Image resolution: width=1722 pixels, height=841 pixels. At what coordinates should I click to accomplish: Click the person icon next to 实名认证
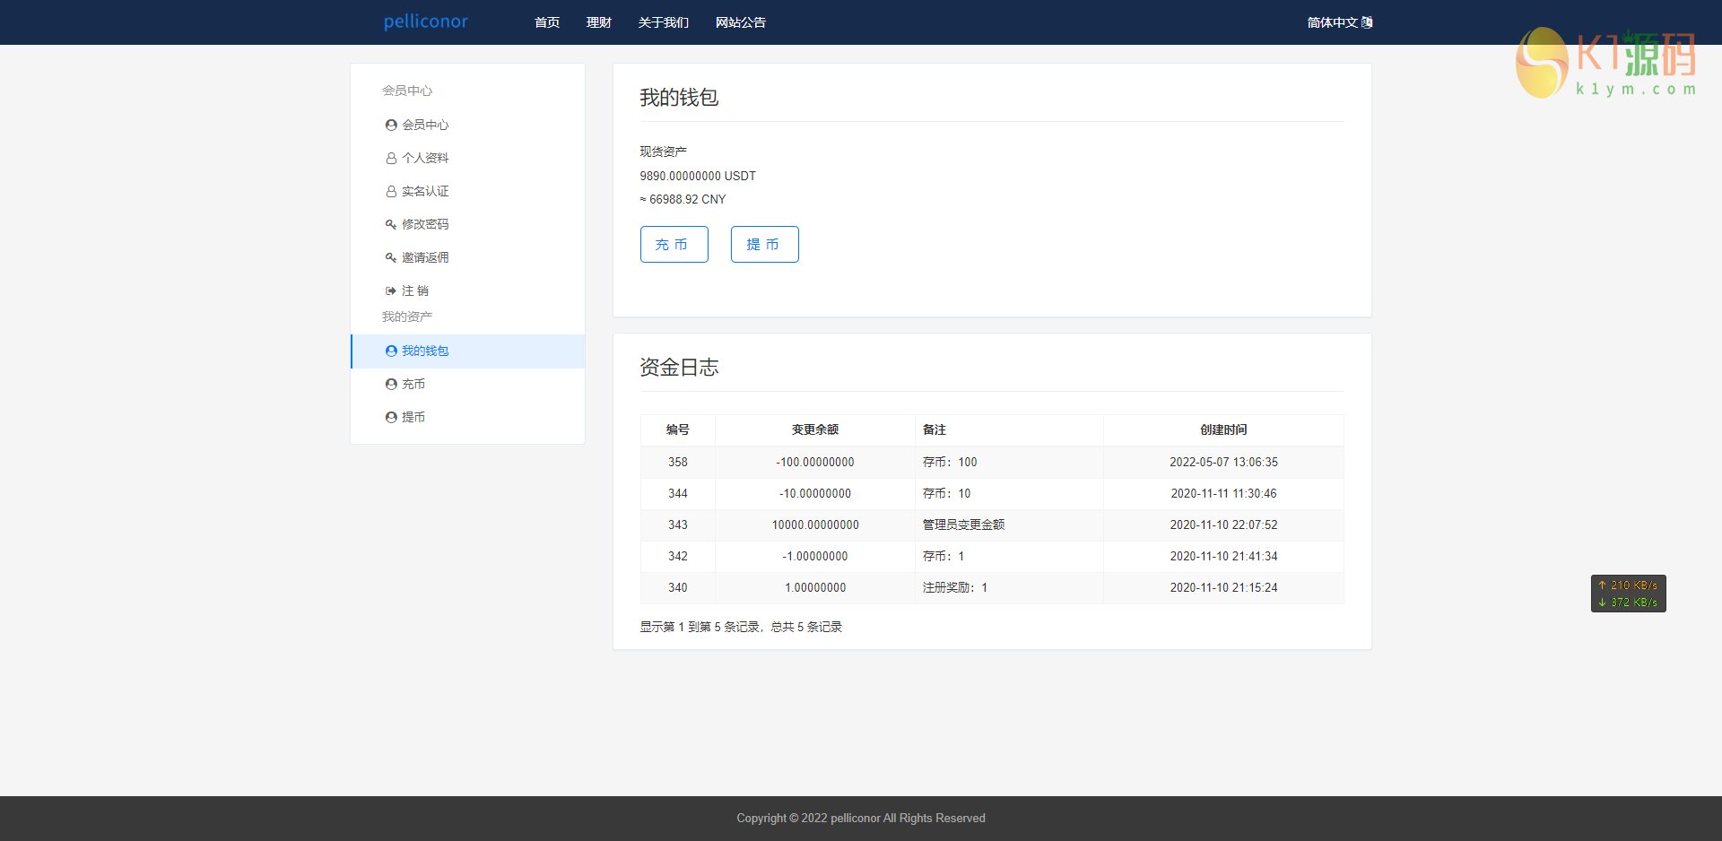[391, 192]
